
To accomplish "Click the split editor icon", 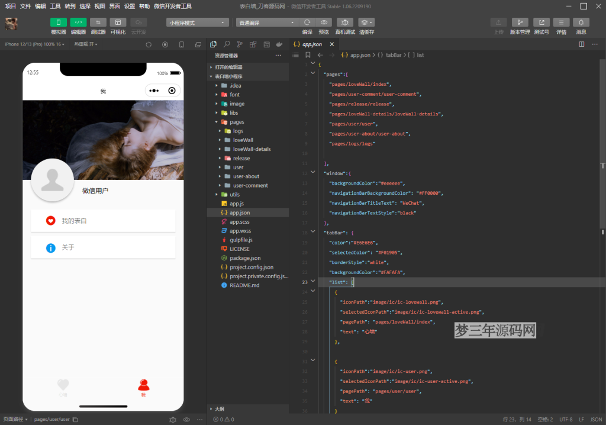I will 581,44.
